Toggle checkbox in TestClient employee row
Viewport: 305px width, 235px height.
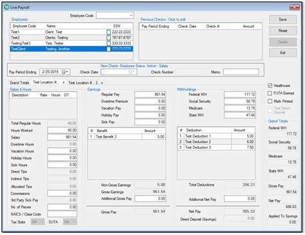click(x=109, y=49)
